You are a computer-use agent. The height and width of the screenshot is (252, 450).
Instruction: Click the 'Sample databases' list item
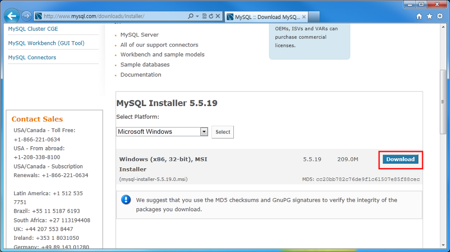(x=145, y=65)
